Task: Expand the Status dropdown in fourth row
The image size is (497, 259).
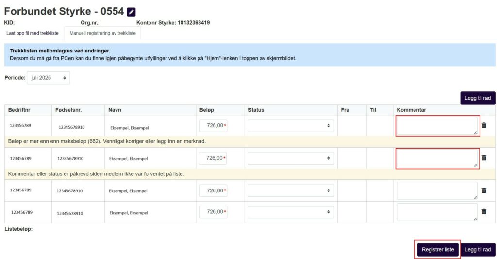Action: click(291, 212)
